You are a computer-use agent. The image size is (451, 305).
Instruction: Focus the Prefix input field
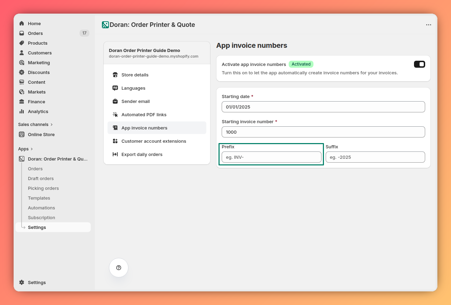coord(272,157)
